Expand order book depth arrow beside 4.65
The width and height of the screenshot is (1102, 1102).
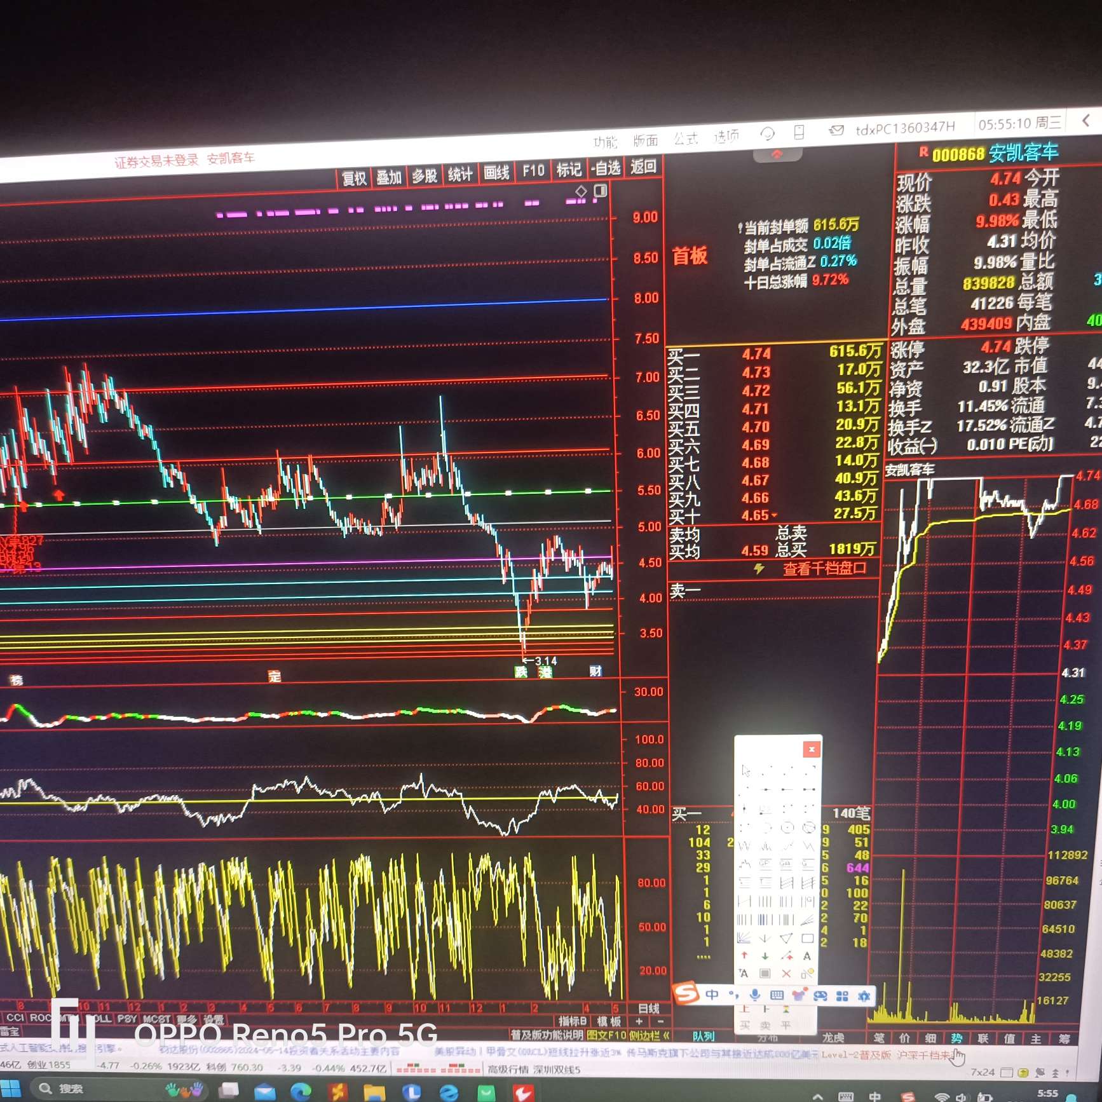point(773,515)
